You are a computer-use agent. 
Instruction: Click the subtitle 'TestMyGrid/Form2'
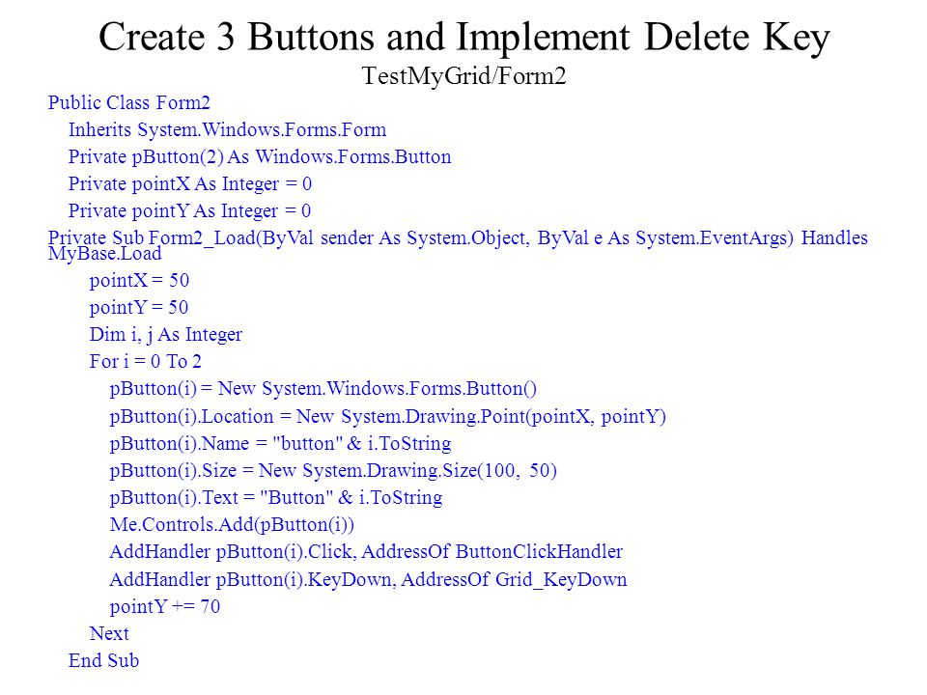[464, 75]
